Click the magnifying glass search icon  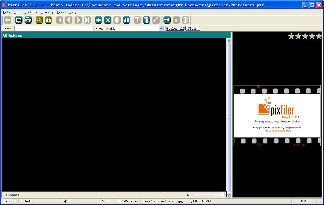click(x=39, y=20)
